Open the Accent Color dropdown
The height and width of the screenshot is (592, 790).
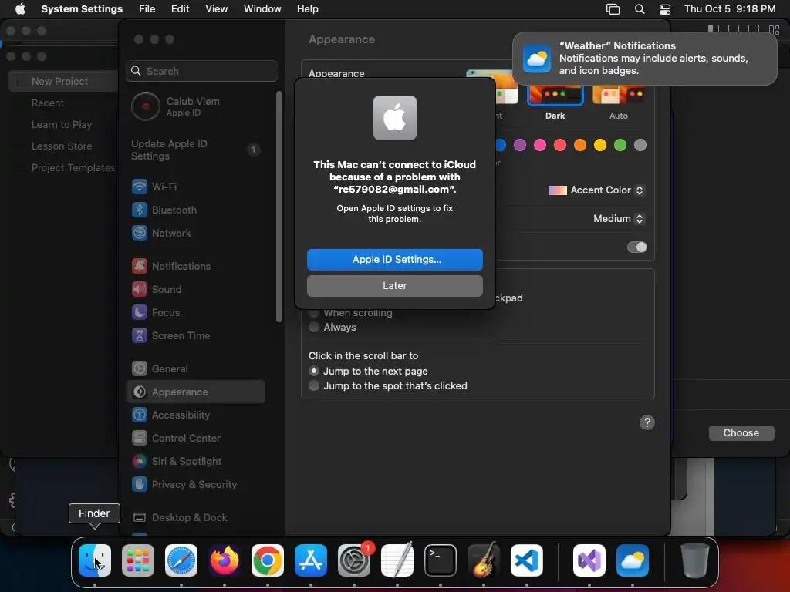click(596, 190)
